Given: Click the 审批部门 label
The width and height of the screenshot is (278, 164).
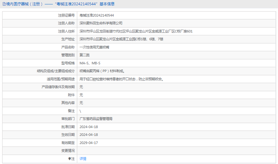Looking at the screenshot, I should [68, 119].
